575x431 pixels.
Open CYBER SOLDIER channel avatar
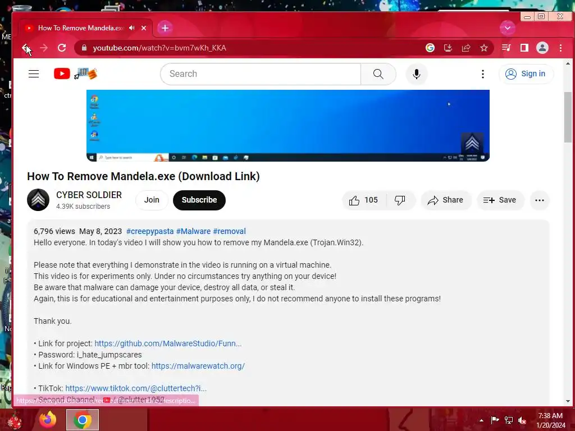coord(38,200)
